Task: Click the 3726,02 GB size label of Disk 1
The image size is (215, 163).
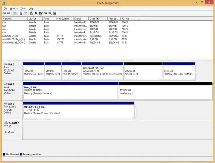Action: 9,90
